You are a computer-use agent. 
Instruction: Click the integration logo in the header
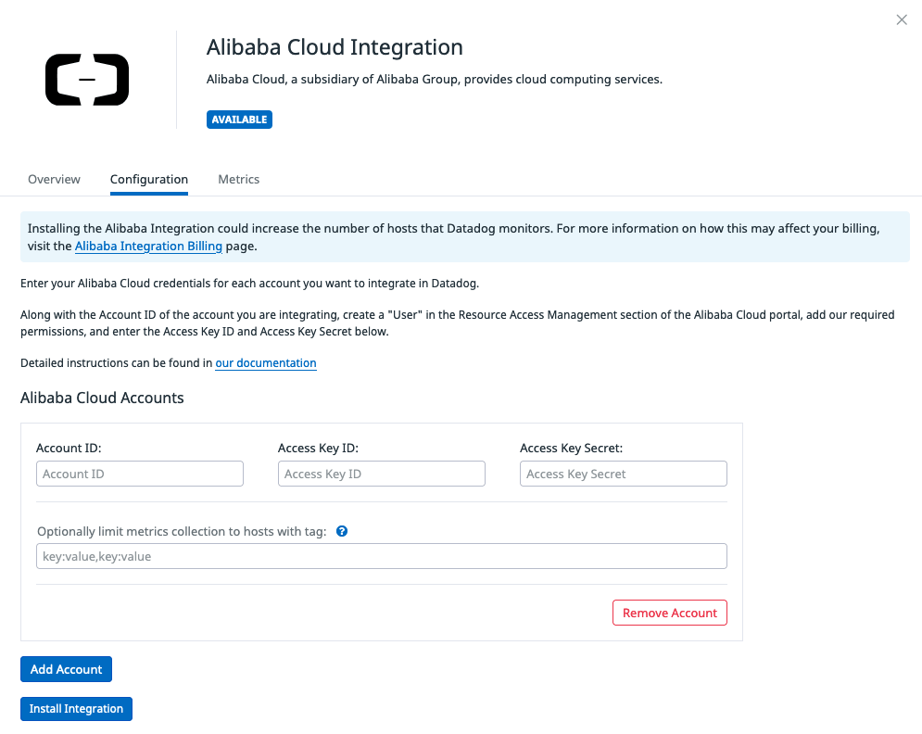86,80
